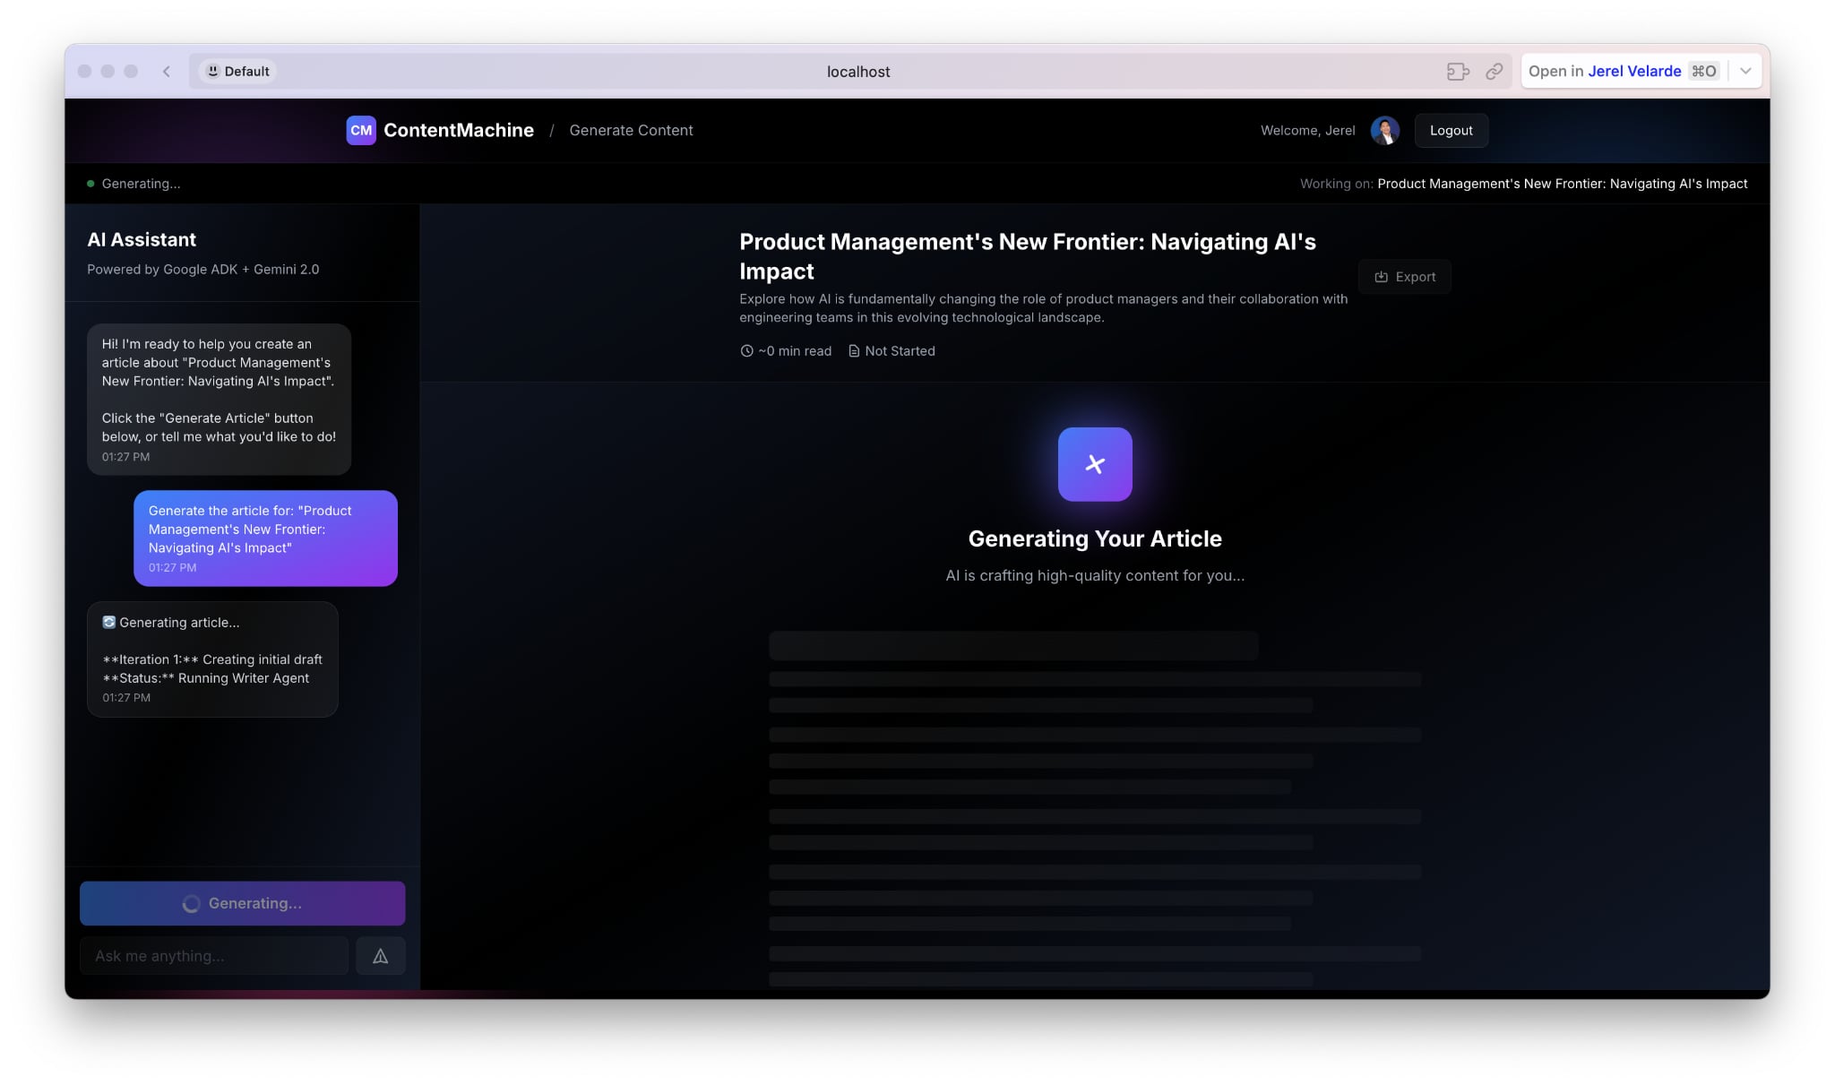
Task: Click the send message arrow icon
Action: click(380, 956)
